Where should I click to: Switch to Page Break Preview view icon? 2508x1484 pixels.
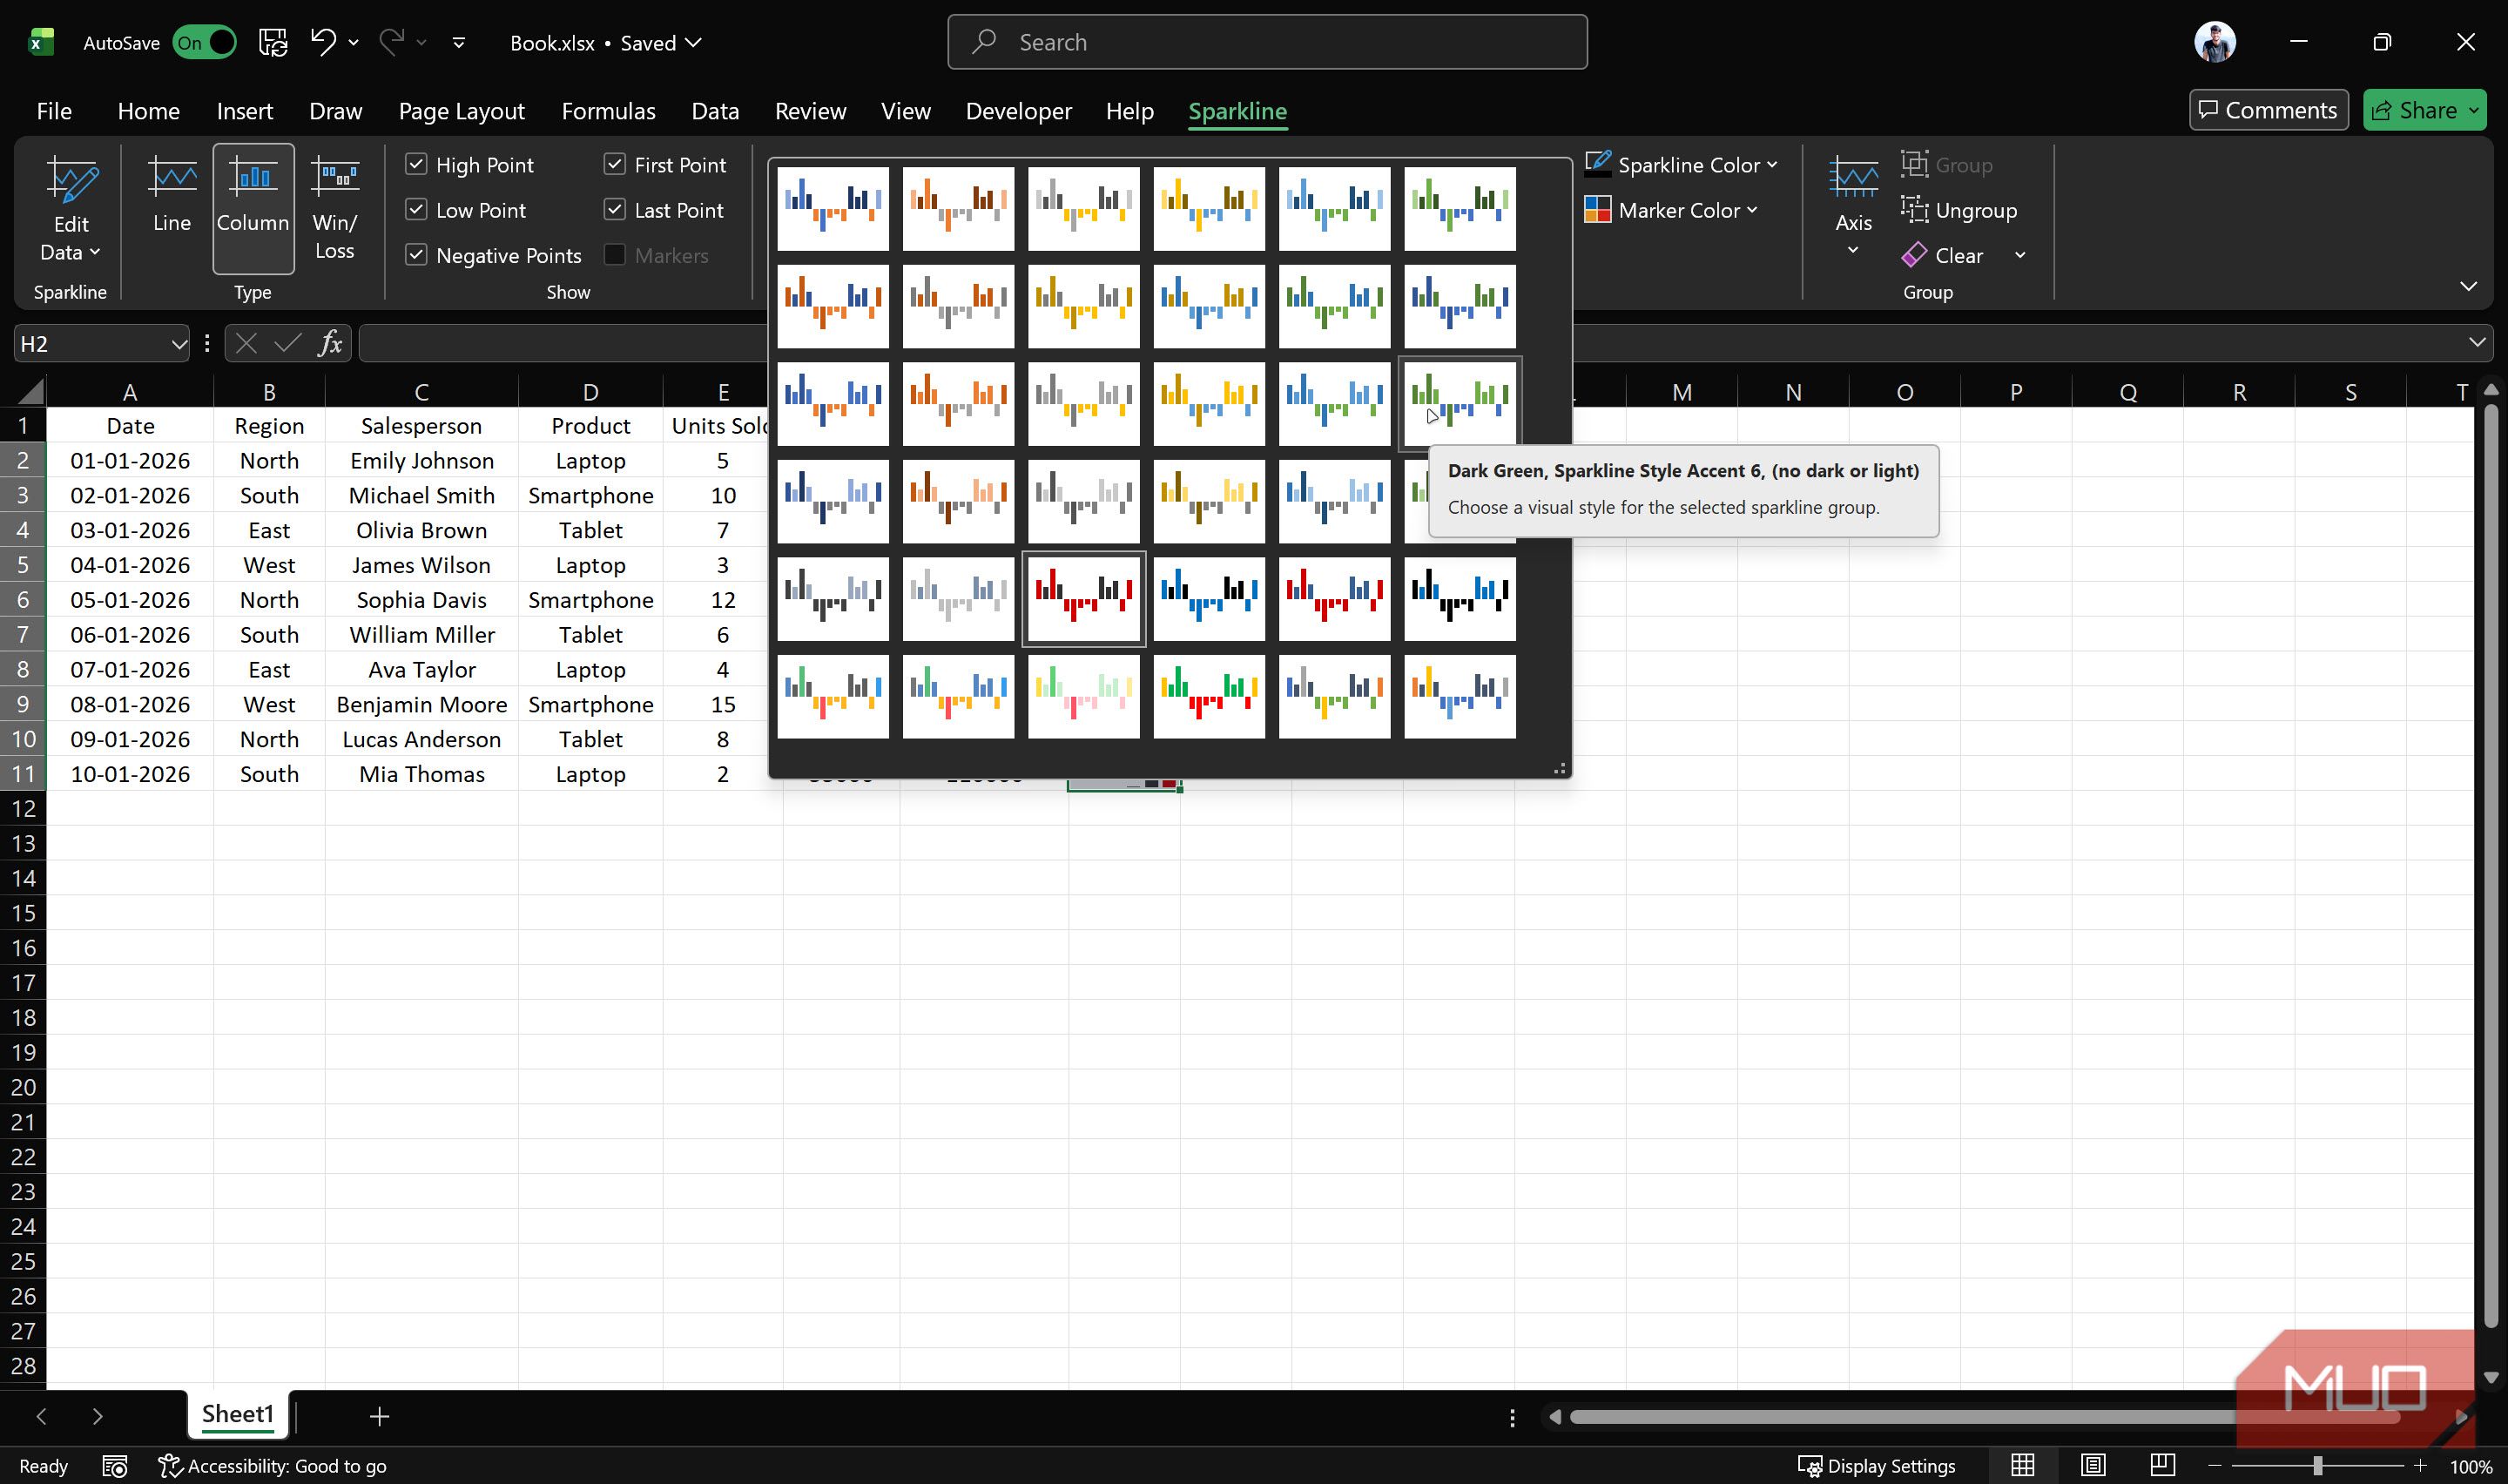pos(2162,1465)
